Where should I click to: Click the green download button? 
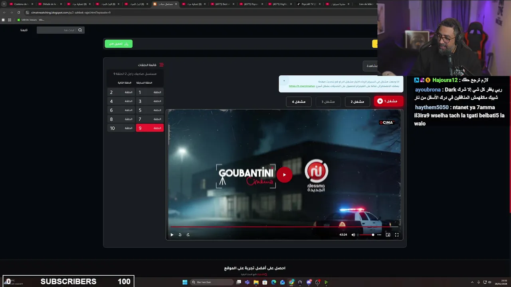[x=119, y=44]
